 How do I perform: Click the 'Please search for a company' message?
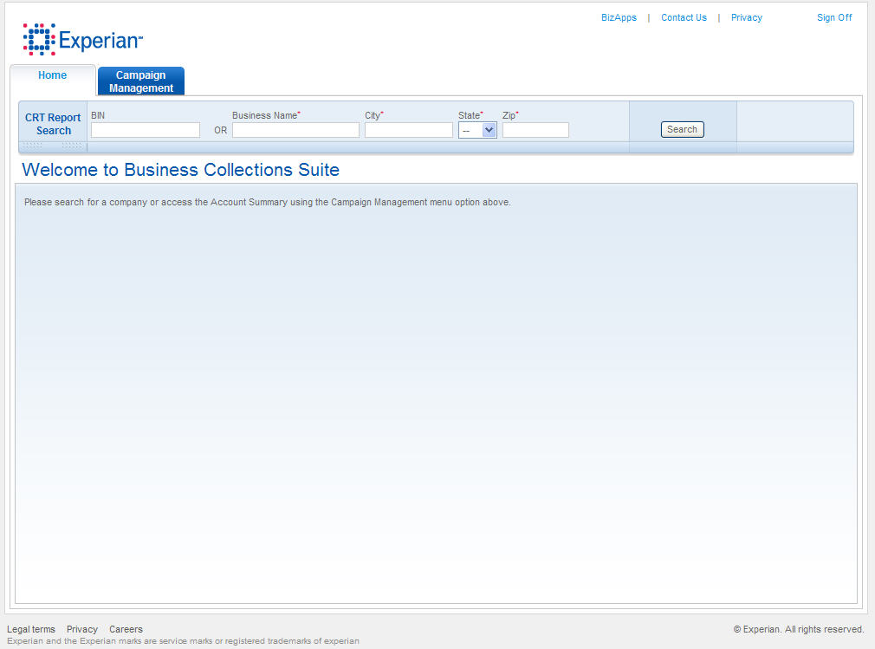268,202
